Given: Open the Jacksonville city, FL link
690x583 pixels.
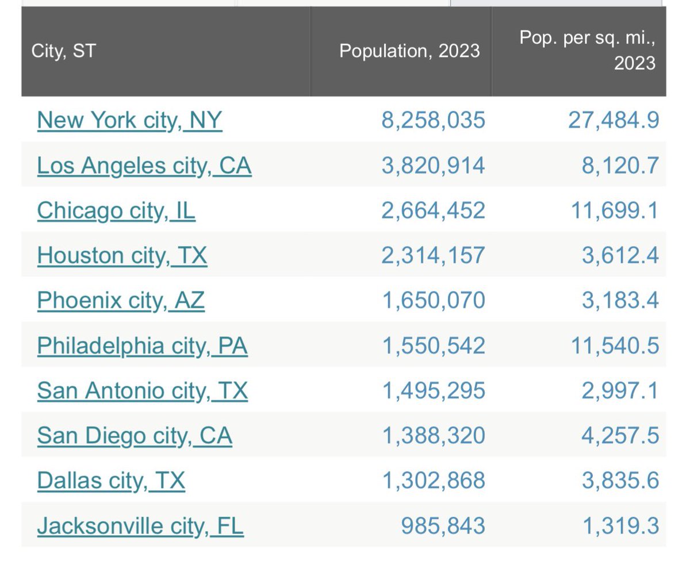Looking at the screenshot, I should 140,526.
